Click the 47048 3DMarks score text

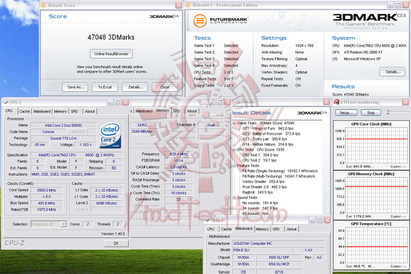[x=111, y=37]
